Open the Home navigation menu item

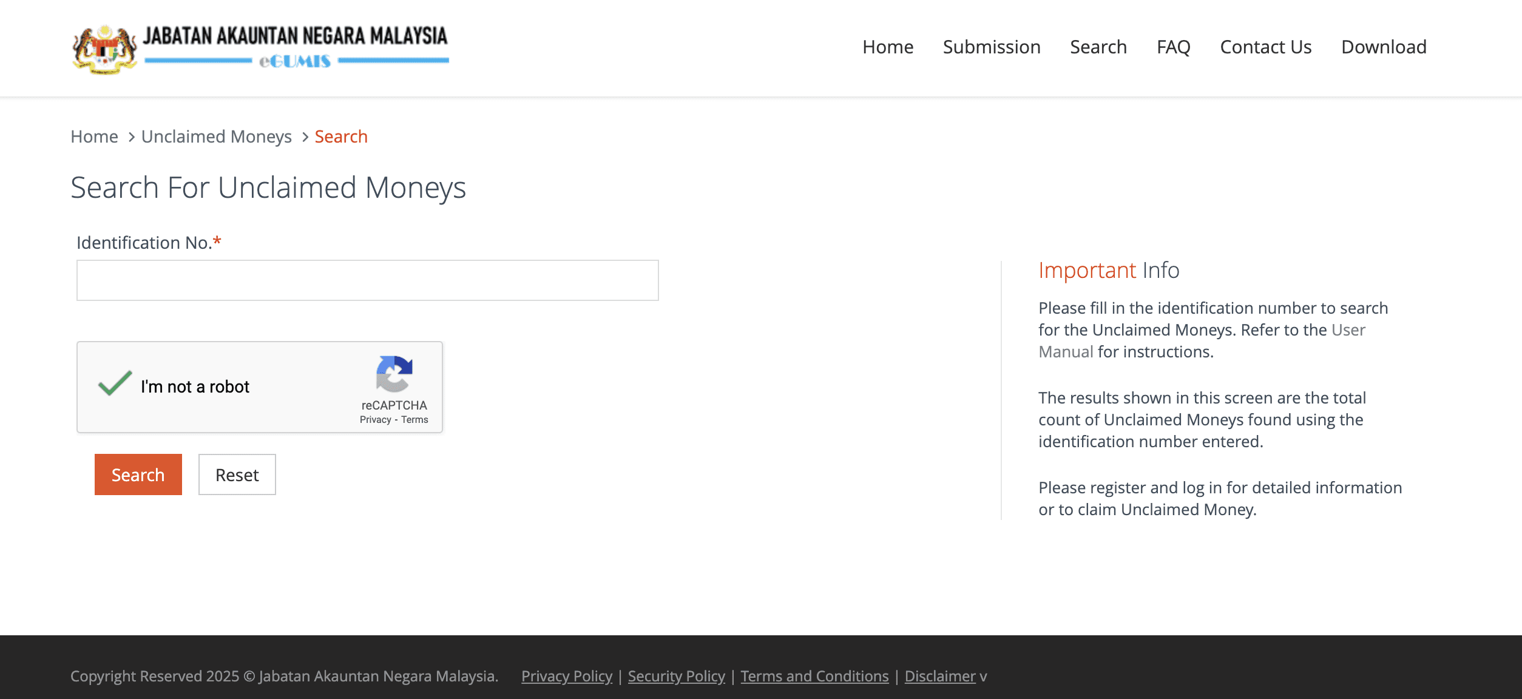pyautogui.click(x=887, y=47)
